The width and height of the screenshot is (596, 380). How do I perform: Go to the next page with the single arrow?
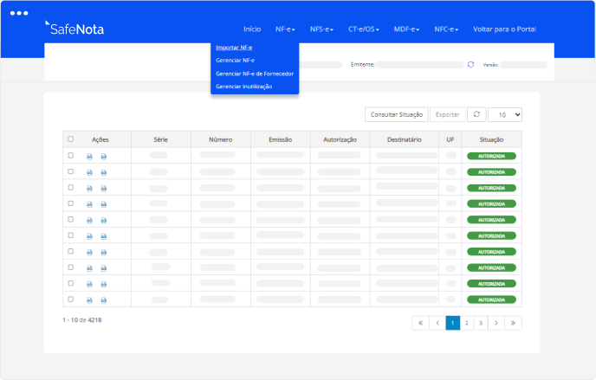click(x=496, y=322)
